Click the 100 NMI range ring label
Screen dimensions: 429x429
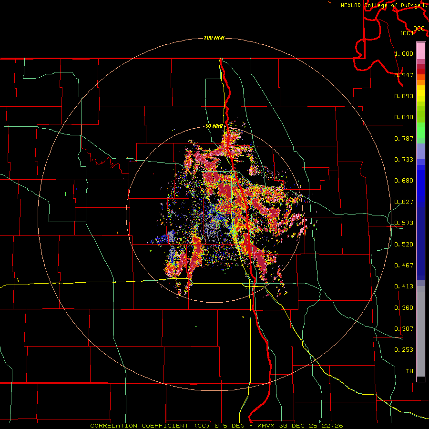[x=214, y=38]
